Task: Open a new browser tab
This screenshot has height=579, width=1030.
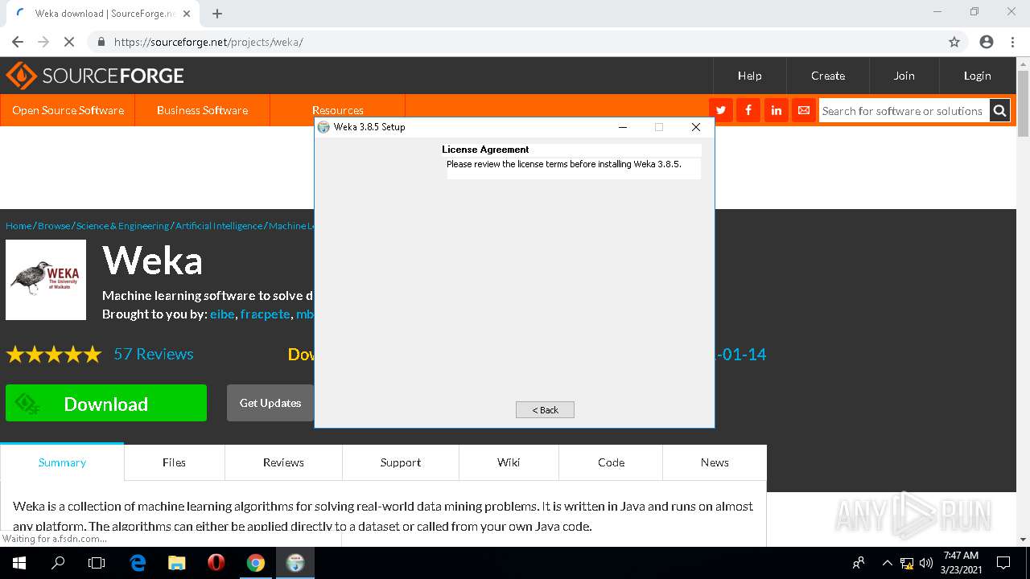Action: 217,14
